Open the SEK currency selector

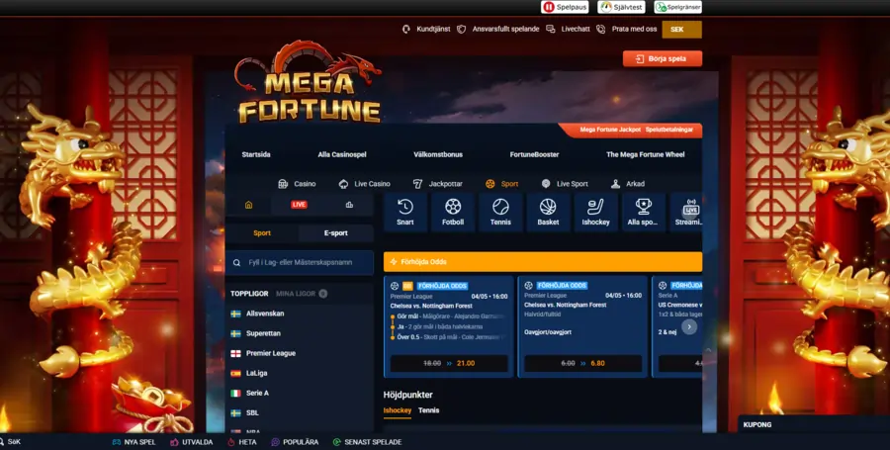coord(681,30)
